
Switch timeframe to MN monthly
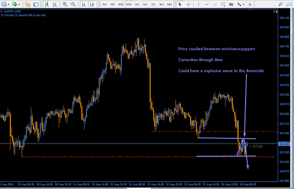click(169, 4)
